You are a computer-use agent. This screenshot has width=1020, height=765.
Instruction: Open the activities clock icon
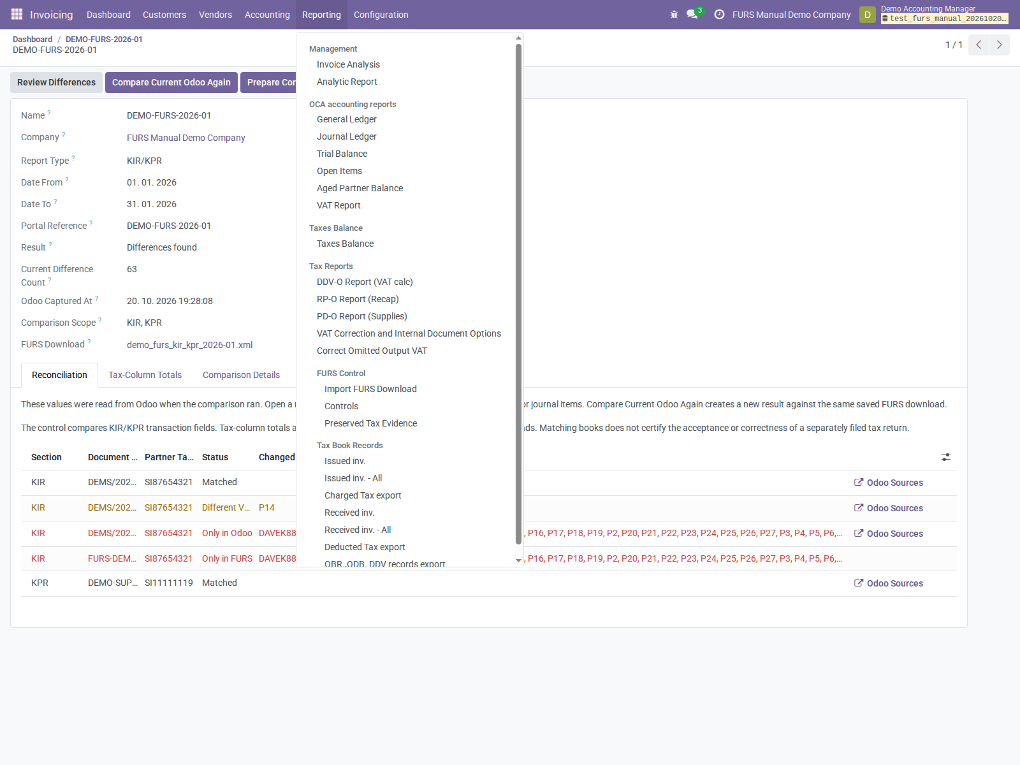click(719, 14)
